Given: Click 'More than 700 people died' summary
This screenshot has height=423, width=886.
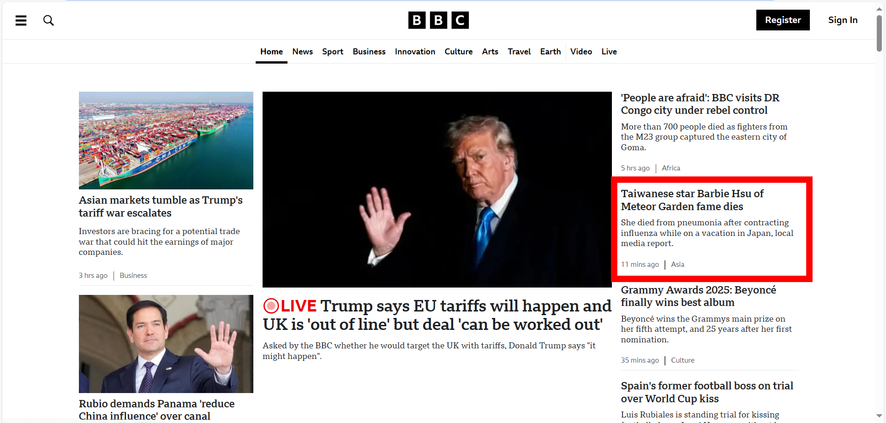Looking at the screenshot, I should pyautogui.click(x=704, y=137).
